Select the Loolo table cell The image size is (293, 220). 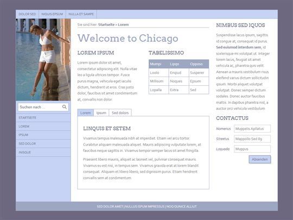click(158, 73)
